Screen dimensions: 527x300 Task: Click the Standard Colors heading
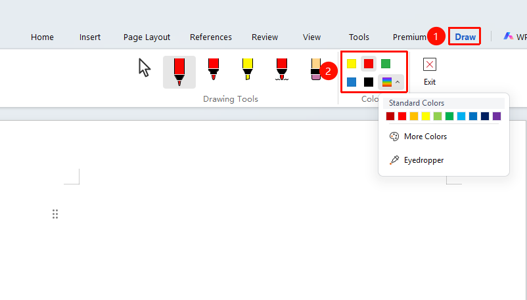[x=417, y=103]
